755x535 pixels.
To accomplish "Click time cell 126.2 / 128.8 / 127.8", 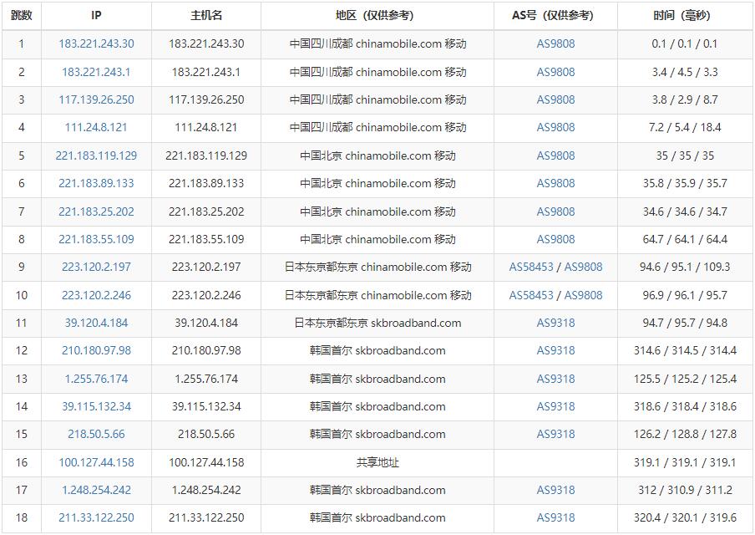I will pyautogui.click(x=685, y=434).
